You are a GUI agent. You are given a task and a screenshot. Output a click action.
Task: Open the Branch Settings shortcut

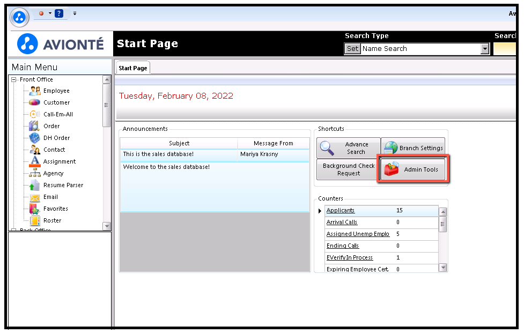pyautogui.click(x=413, y=148)
